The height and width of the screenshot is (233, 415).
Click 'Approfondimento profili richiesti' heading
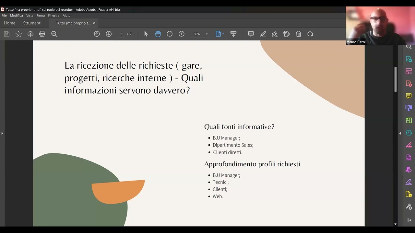(252, 164)
